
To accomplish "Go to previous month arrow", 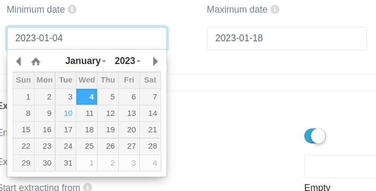I will pyautogui.click(x=19, y=61).
